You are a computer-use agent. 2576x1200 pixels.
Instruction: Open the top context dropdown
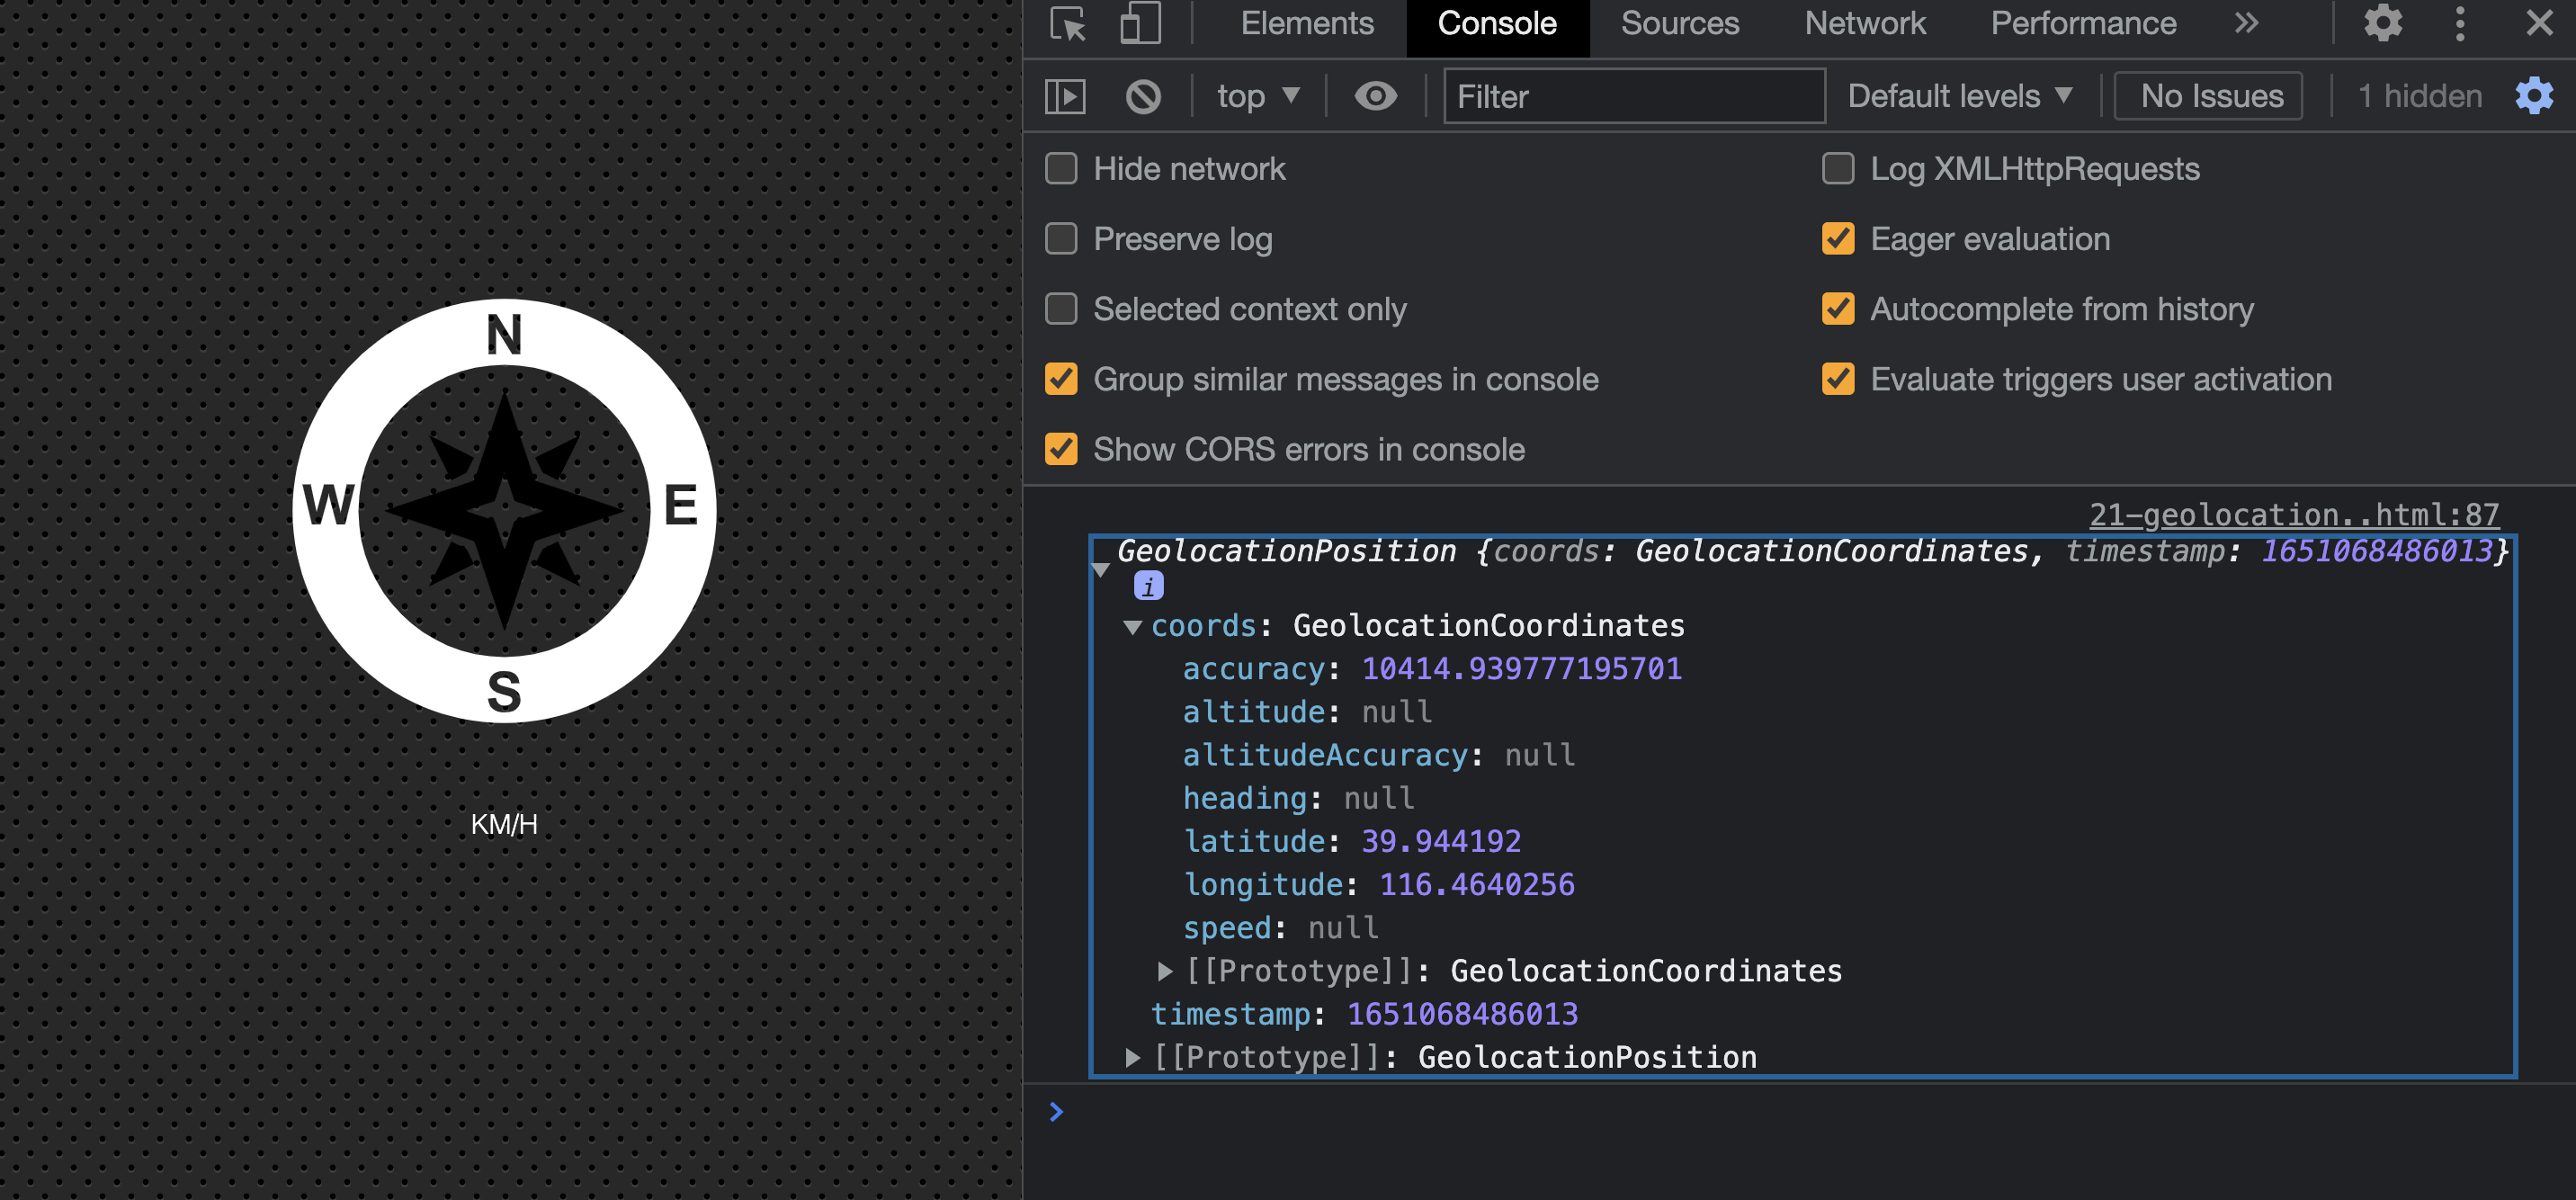pos(1258,97)
